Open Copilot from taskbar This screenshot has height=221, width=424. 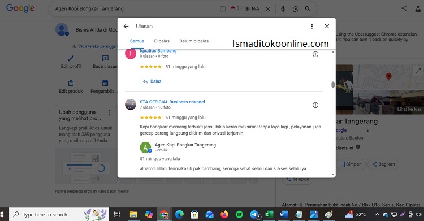[x=149, y=215]
